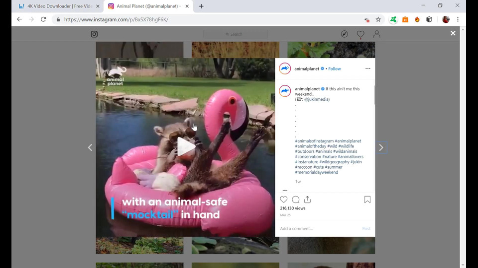The width and height of the screenshot is (478, 268).
Task: Open the profile person icon
Action: [x=377, y=34]
